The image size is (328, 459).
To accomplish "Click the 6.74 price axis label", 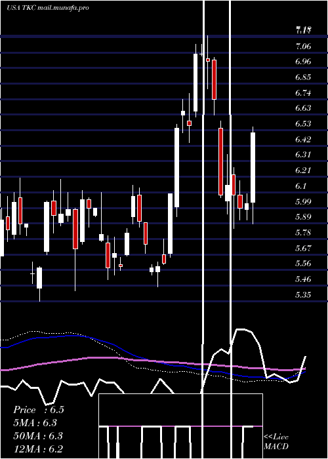I will (303, 93).
